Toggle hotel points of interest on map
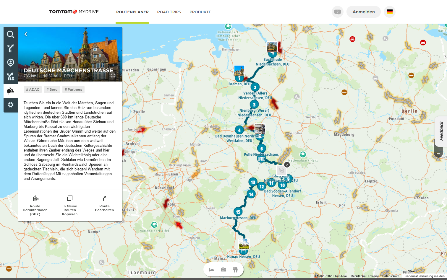Screen dimensions: 447x280 (212, 270)
